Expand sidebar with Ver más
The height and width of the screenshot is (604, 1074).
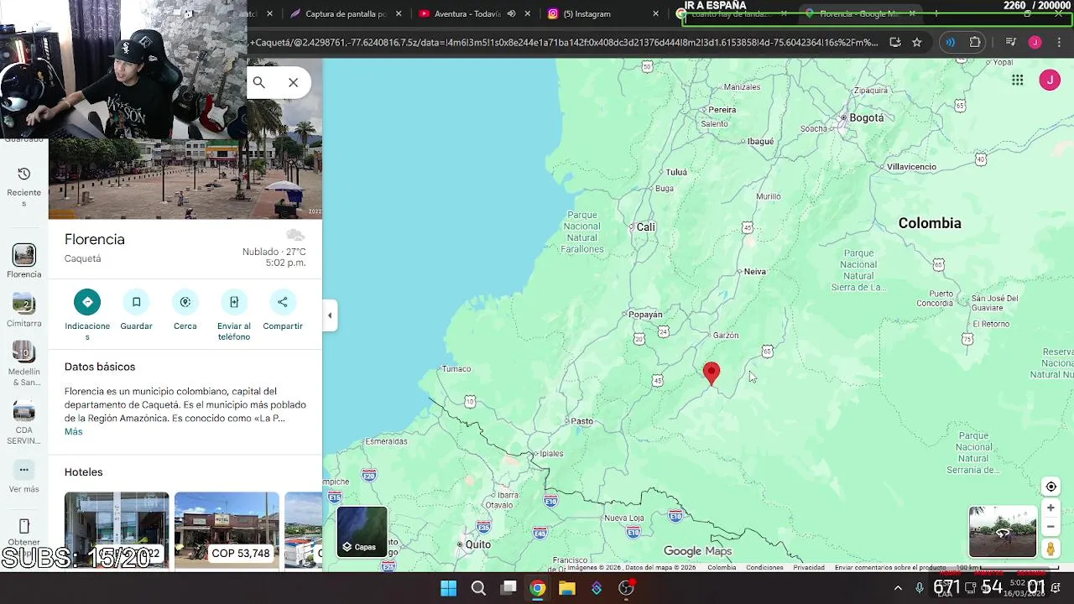23,477
